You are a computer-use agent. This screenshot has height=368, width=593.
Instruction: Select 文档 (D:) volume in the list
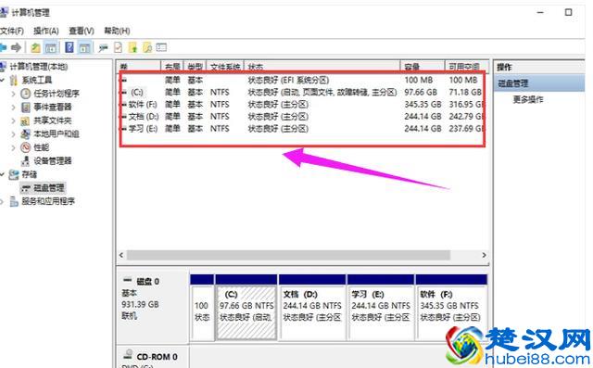pyautogui.click(x=144, y=116)
